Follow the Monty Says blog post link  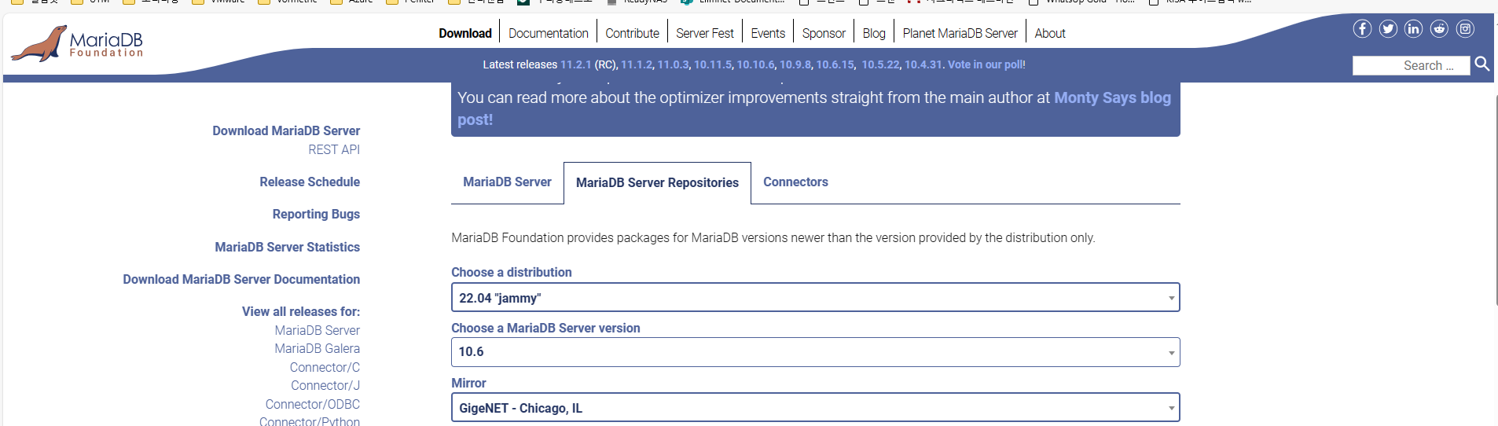pyautogui.click(x=1112, y=98)
